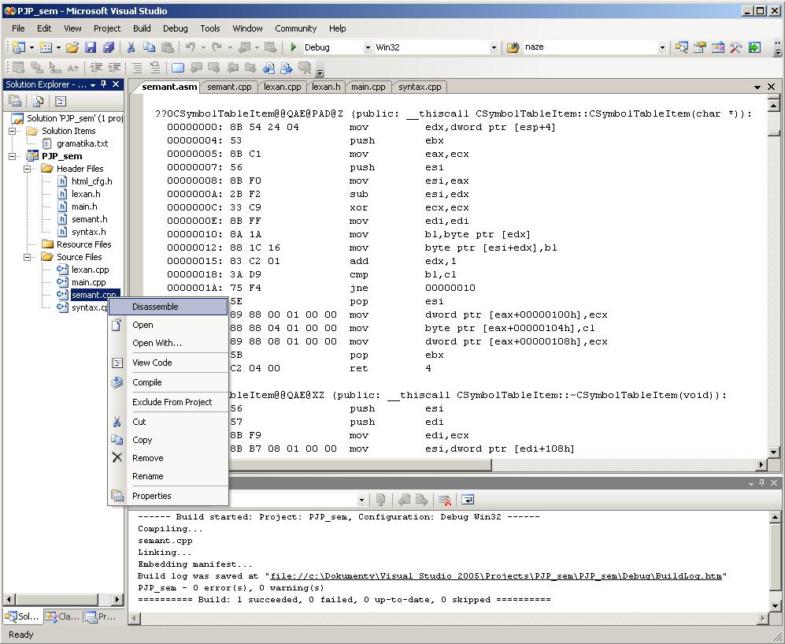The image size is (785, 644).
Task: Click the Comment out lines icon
Action: (137, 68)
